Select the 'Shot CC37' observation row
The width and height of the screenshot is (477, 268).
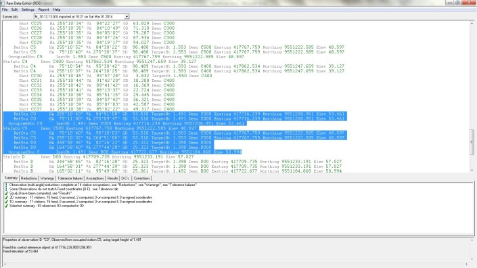(97, 109)
